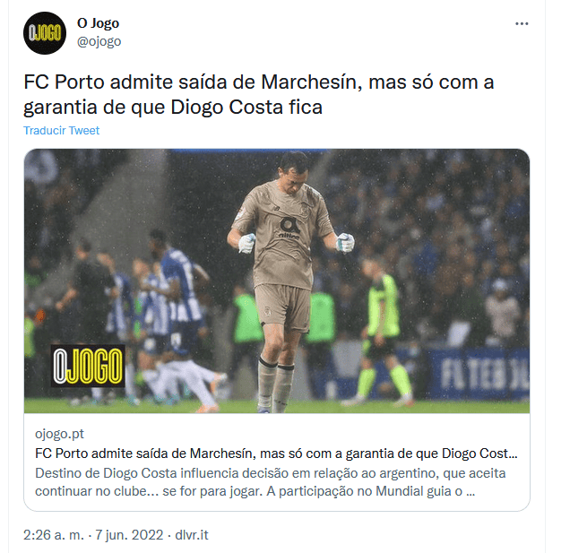Open the O Jogo profile avatar
The width and height of the screenshot is (570, 553).
click(45, 33)
